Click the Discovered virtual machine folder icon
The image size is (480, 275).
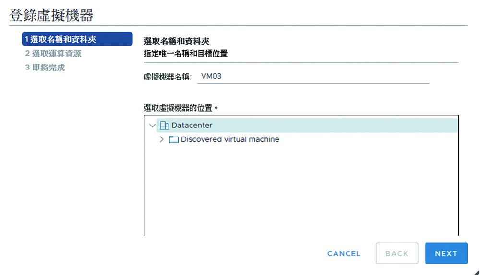tap(174, 139)
